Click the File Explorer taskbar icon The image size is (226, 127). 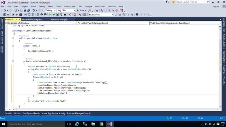93,124
